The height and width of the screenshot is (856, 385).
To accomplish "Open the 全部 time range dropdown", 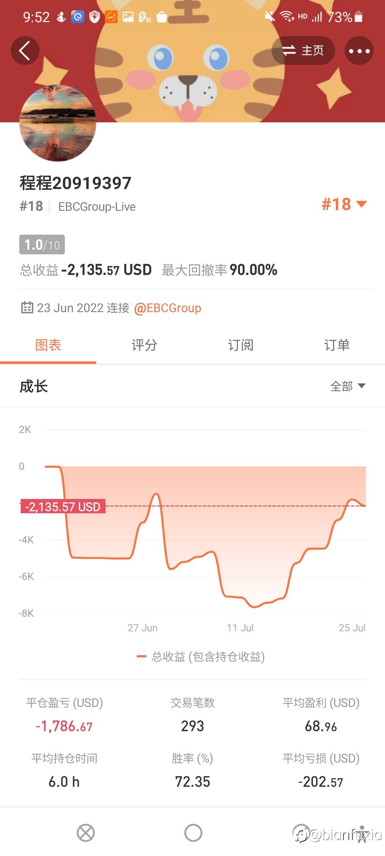I will point(348,386).
